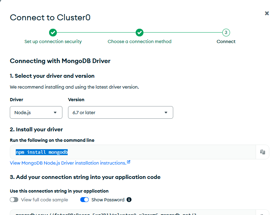Click the Version dropdown arrow
The width and height of the screenshot is (270, 215).
coord(166,113)
